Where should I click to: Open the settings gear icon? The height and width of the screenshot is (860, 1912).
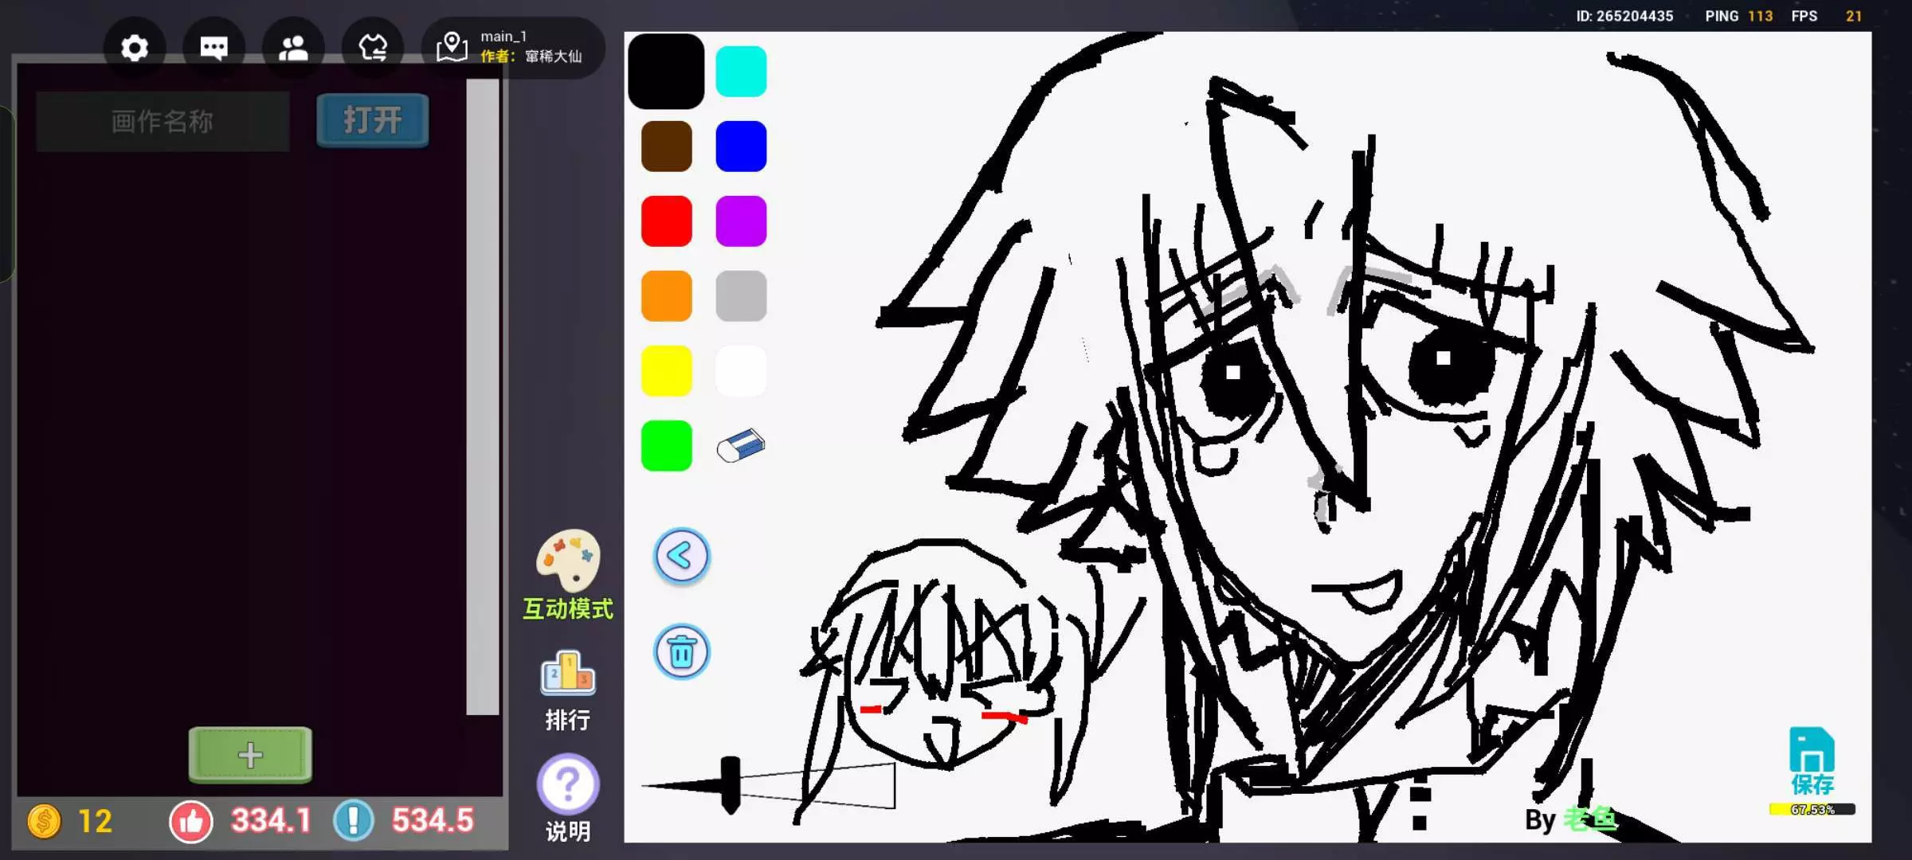coord(135,49)
